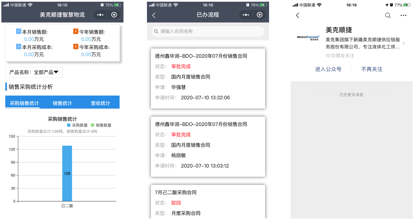
Task: Tap the blue icon beside 本月采购成本
Action: (19, 47)
